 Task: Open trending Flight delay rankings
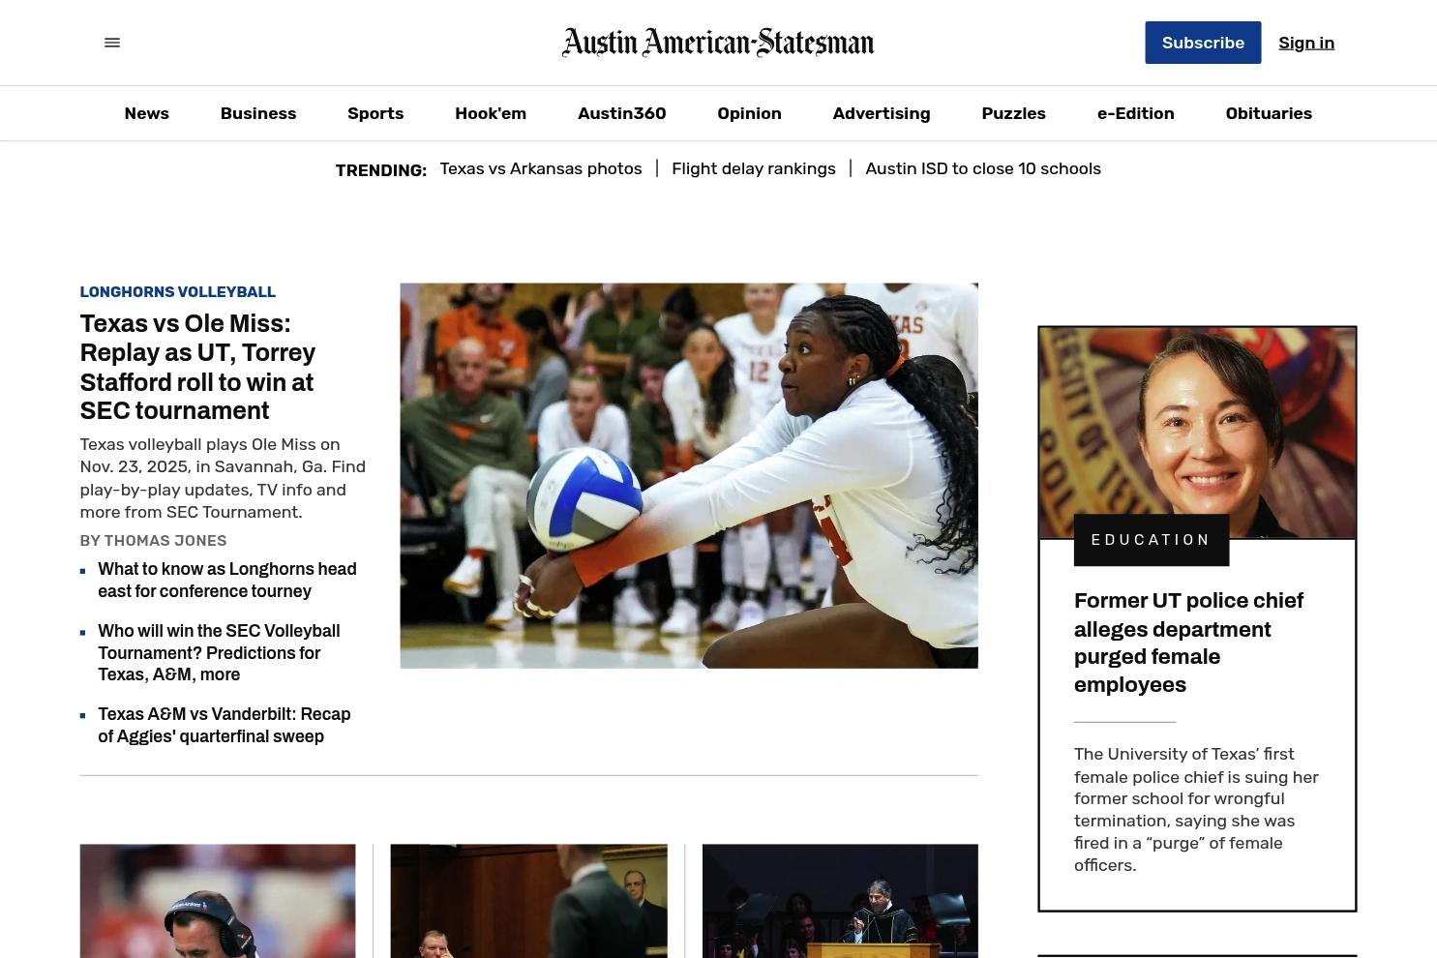754,168
